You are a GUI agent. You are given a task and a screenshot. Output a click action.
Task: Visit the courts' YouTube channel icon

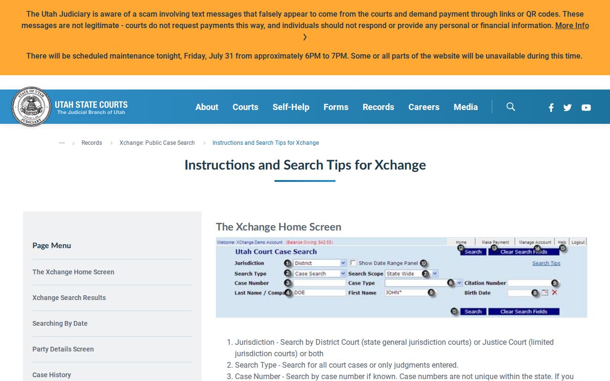[x=586, y=108]
